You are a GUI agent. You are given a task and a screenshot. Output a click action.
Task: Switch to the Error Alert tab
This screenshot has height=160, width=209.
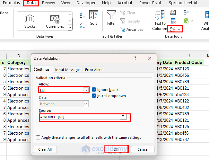click(x=93, y=70)
